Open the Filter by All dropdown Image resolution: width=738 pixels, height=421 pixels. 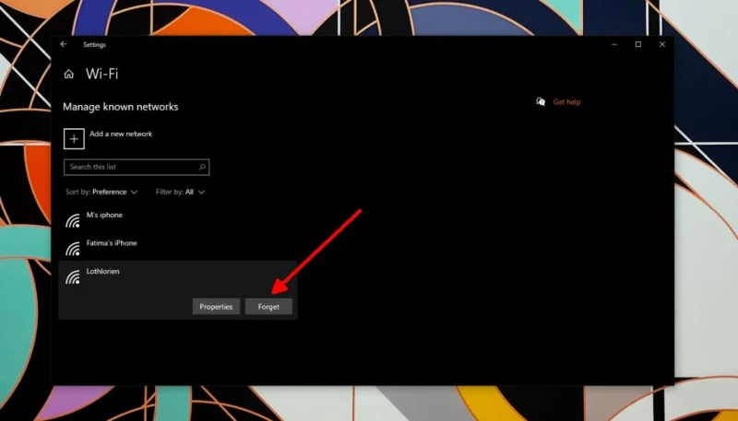click(180, 192)
